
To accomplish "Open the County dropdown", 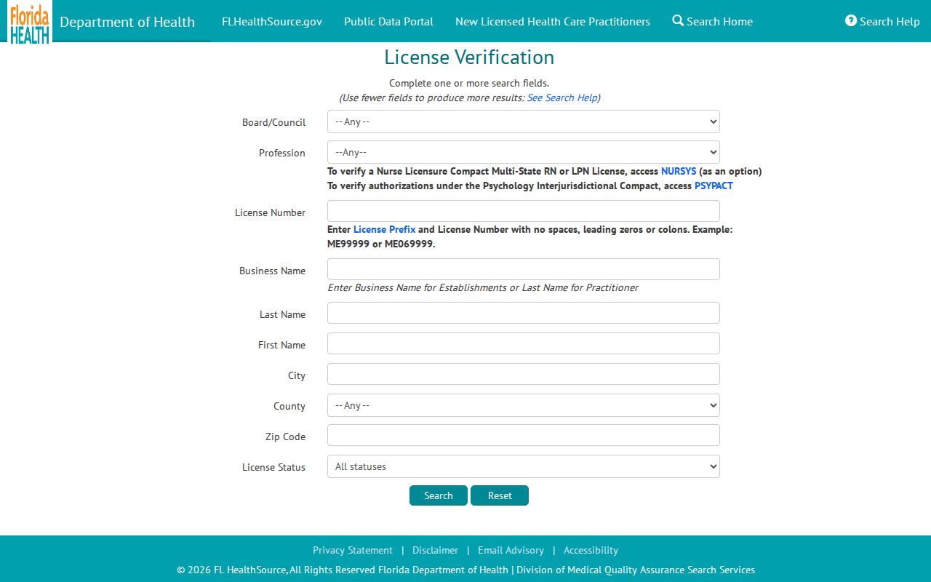I will (x=524, y=405).
